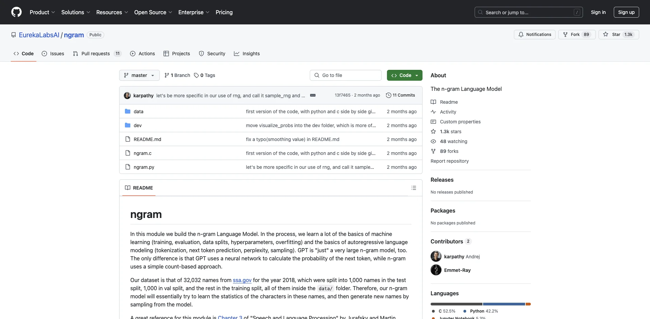This screenshot has height=319, width=650.
Task: Click karpathy's contributor avatar
Action: point(436,256)
